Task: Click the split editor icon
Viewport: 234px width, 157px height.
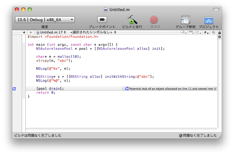Action: click(220, 37)
